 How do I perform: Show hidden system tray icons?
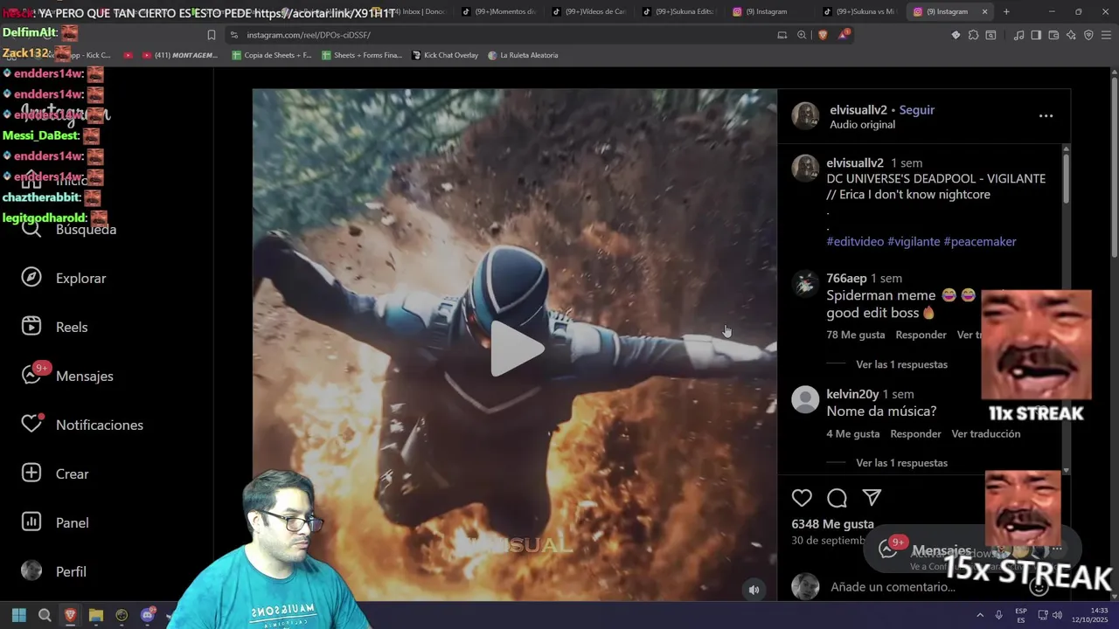pos(980,615)
